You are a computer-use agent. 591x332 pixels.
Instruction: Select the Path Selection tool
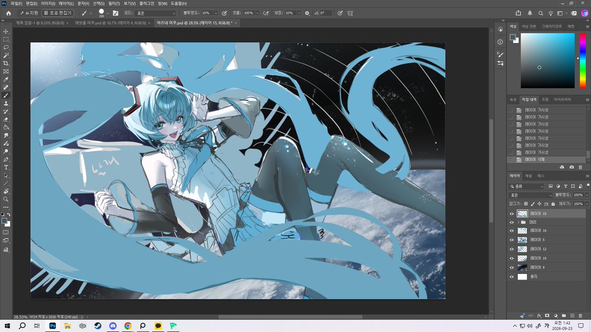tap(6, 175)
